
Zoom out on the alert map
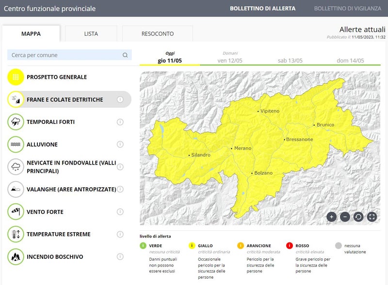click(x=345, y=217)
